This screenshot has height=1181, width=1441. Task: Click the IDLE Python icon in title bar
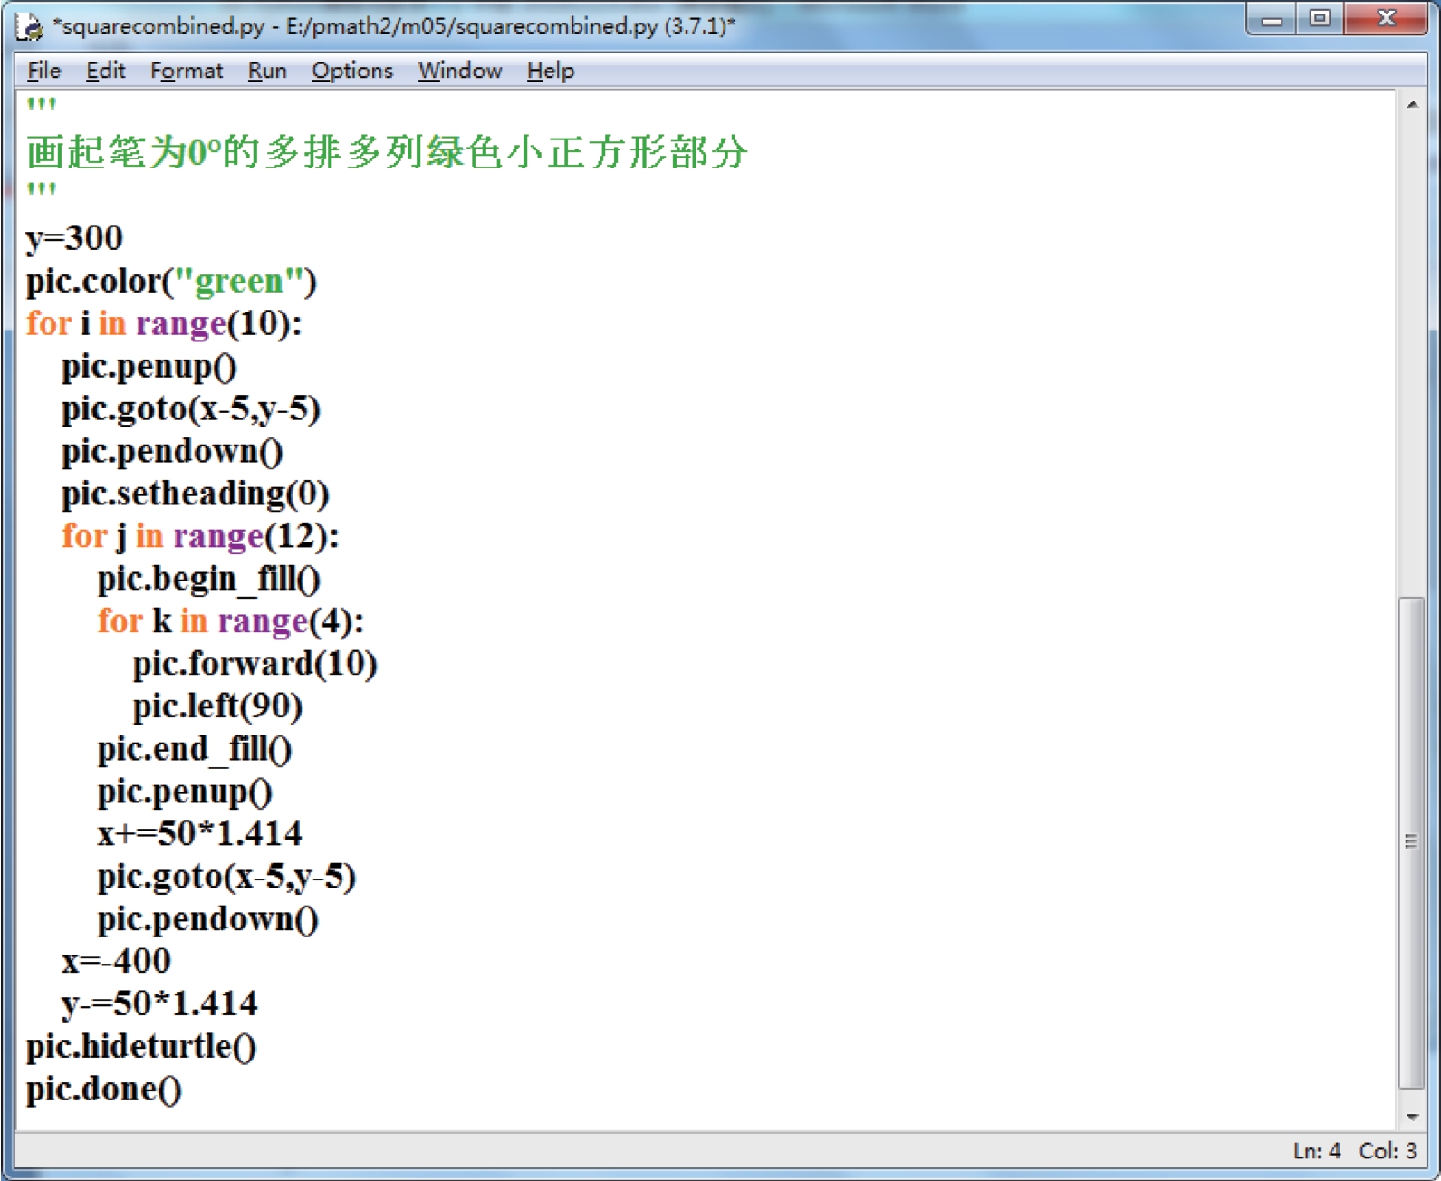coord(30,26)
